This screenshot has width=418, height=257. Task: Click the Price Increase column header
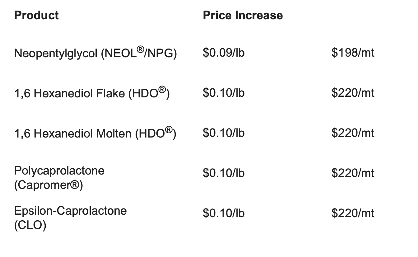(x=243, y=15)
